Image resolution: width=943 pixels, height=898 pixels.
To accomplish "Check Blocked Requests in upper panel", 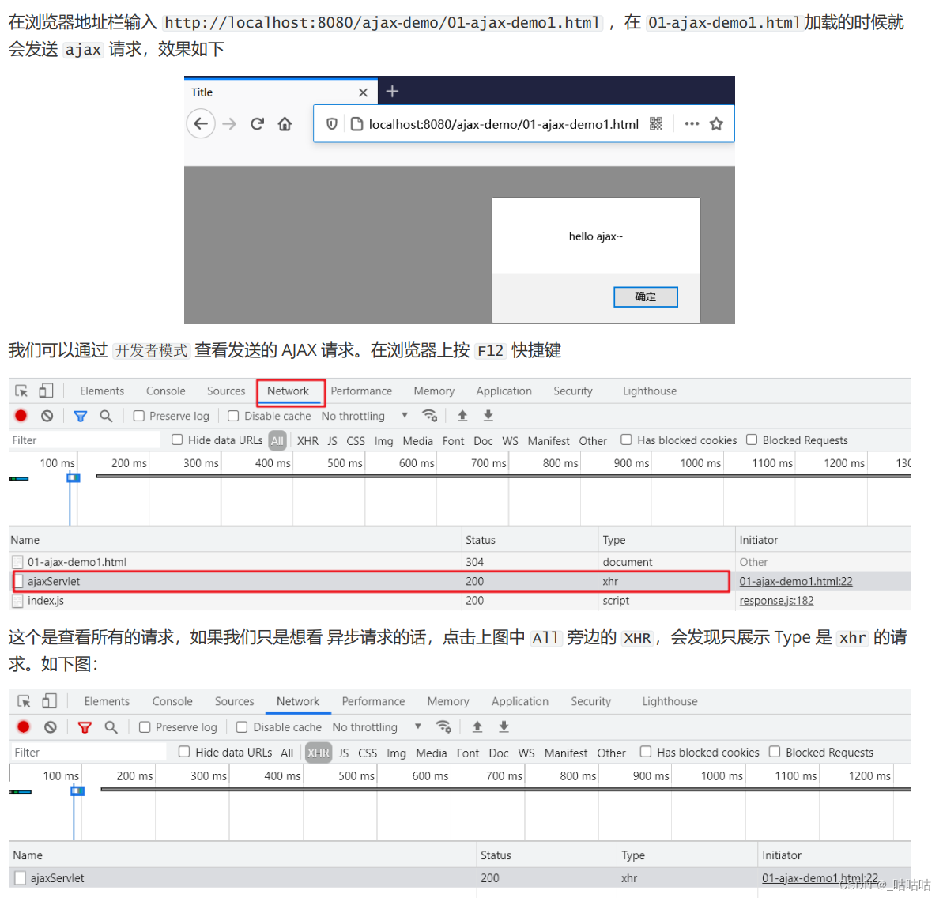I will pos(752,440).
